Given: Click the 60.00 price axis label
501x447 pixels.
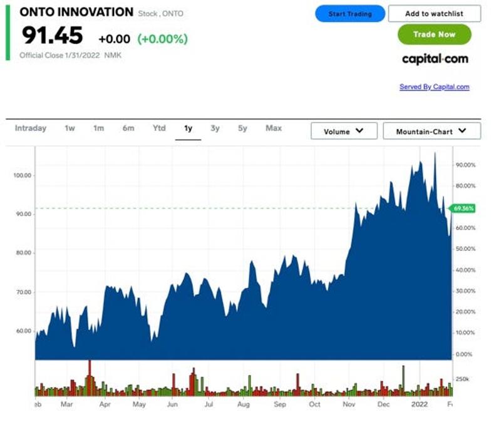Looking at the screenshot, I should tap(24, 331).
